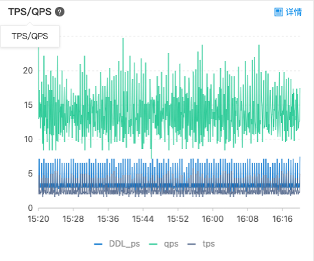
Task: Click the question mark help icon beside TPS/QPS
Action: coord(60,12)
